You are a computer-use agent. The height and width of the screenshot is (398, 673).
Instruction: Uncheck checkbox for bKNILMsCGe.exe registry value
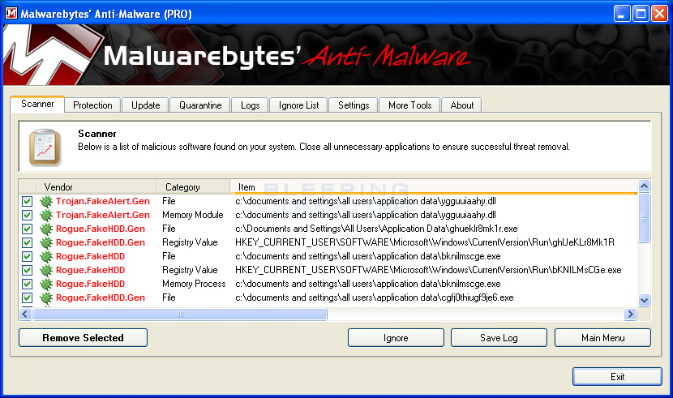[27, 270]
